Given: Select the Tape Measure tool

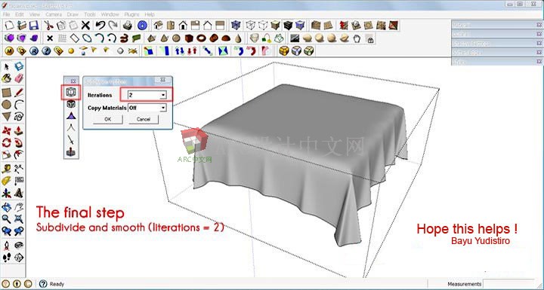Looking at the screenshot, I should pos(7,169).
